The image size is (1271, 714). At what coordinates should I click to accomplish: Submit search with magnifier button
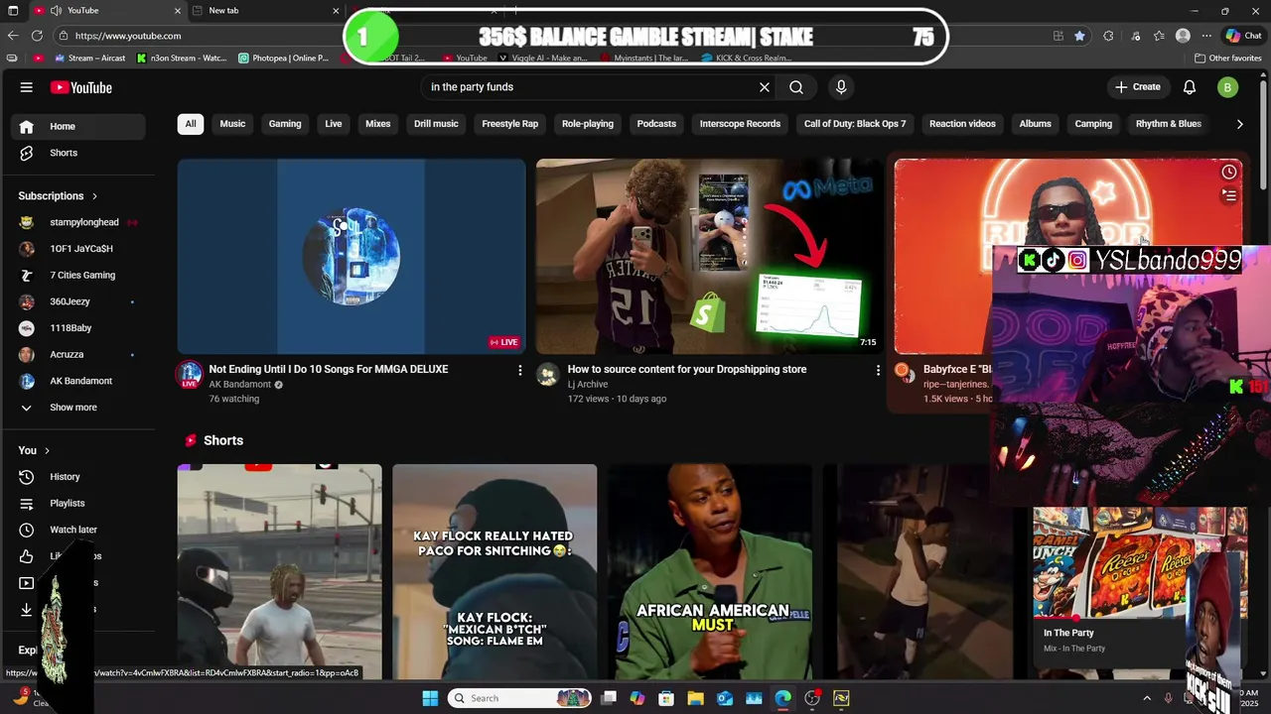(x=796, y=87)
